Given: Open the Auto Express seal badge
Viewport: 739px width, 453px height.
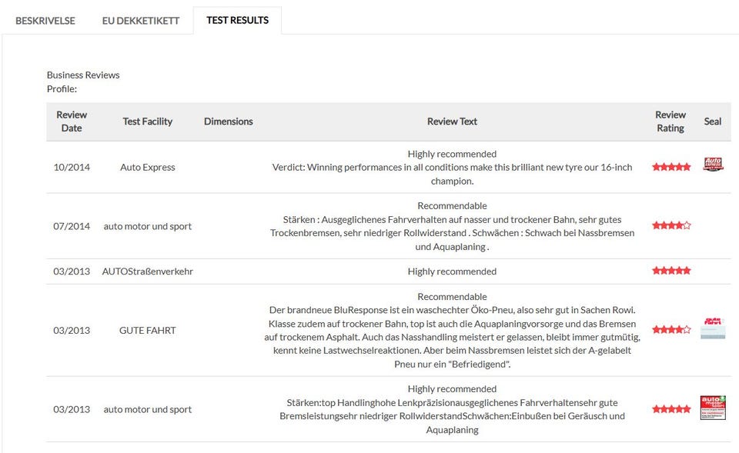Looking at the screenshot, I should [x=713, y=165].
